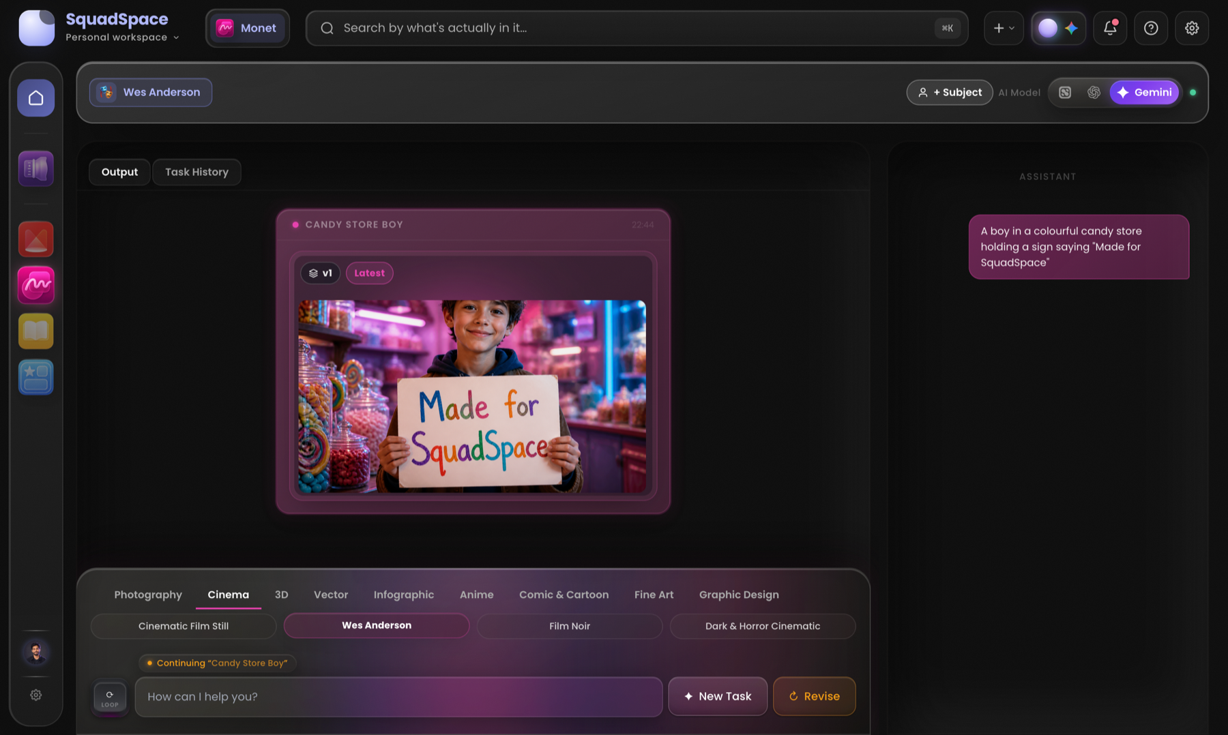Open the red spotlight app icon
Screen dimensions: 1228x735
coord(36,239)
